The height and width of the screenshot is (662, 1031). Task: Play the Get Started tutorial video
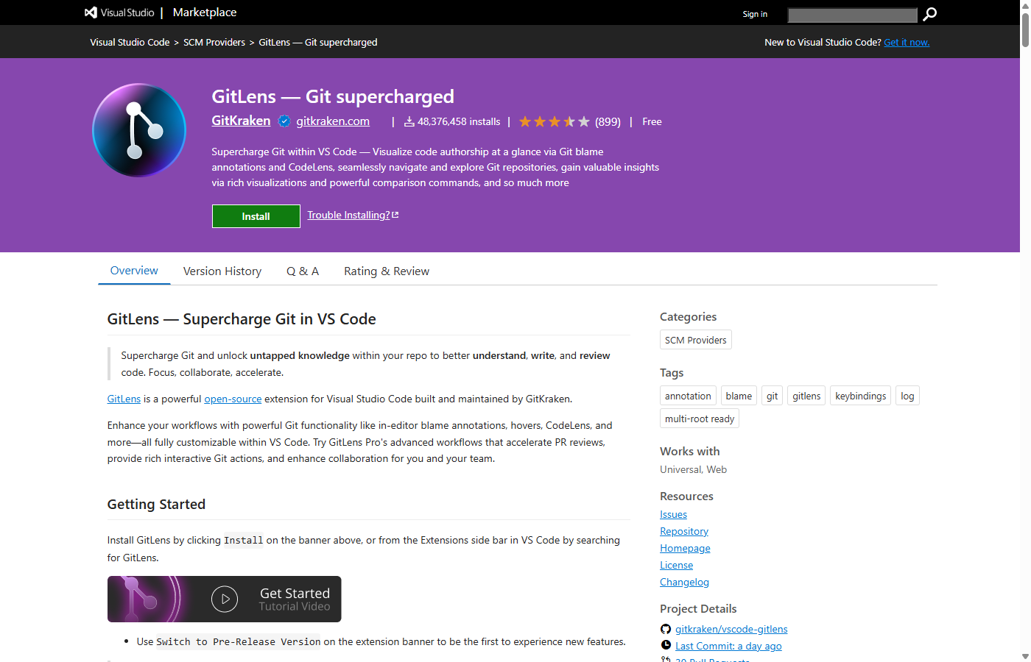(x=225, y=599)
